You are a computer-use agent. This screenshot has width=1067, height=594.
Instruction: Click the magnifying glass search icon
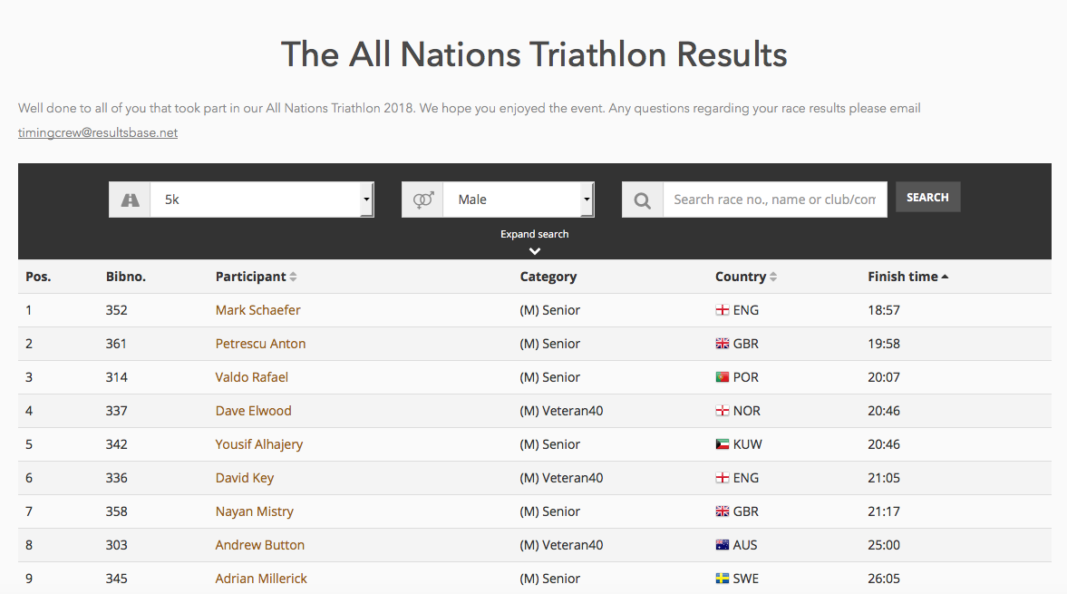click(643, 200)
